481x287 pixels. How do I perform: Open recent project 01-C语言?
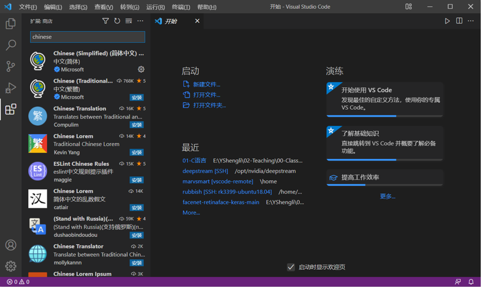tap(194, 161)
